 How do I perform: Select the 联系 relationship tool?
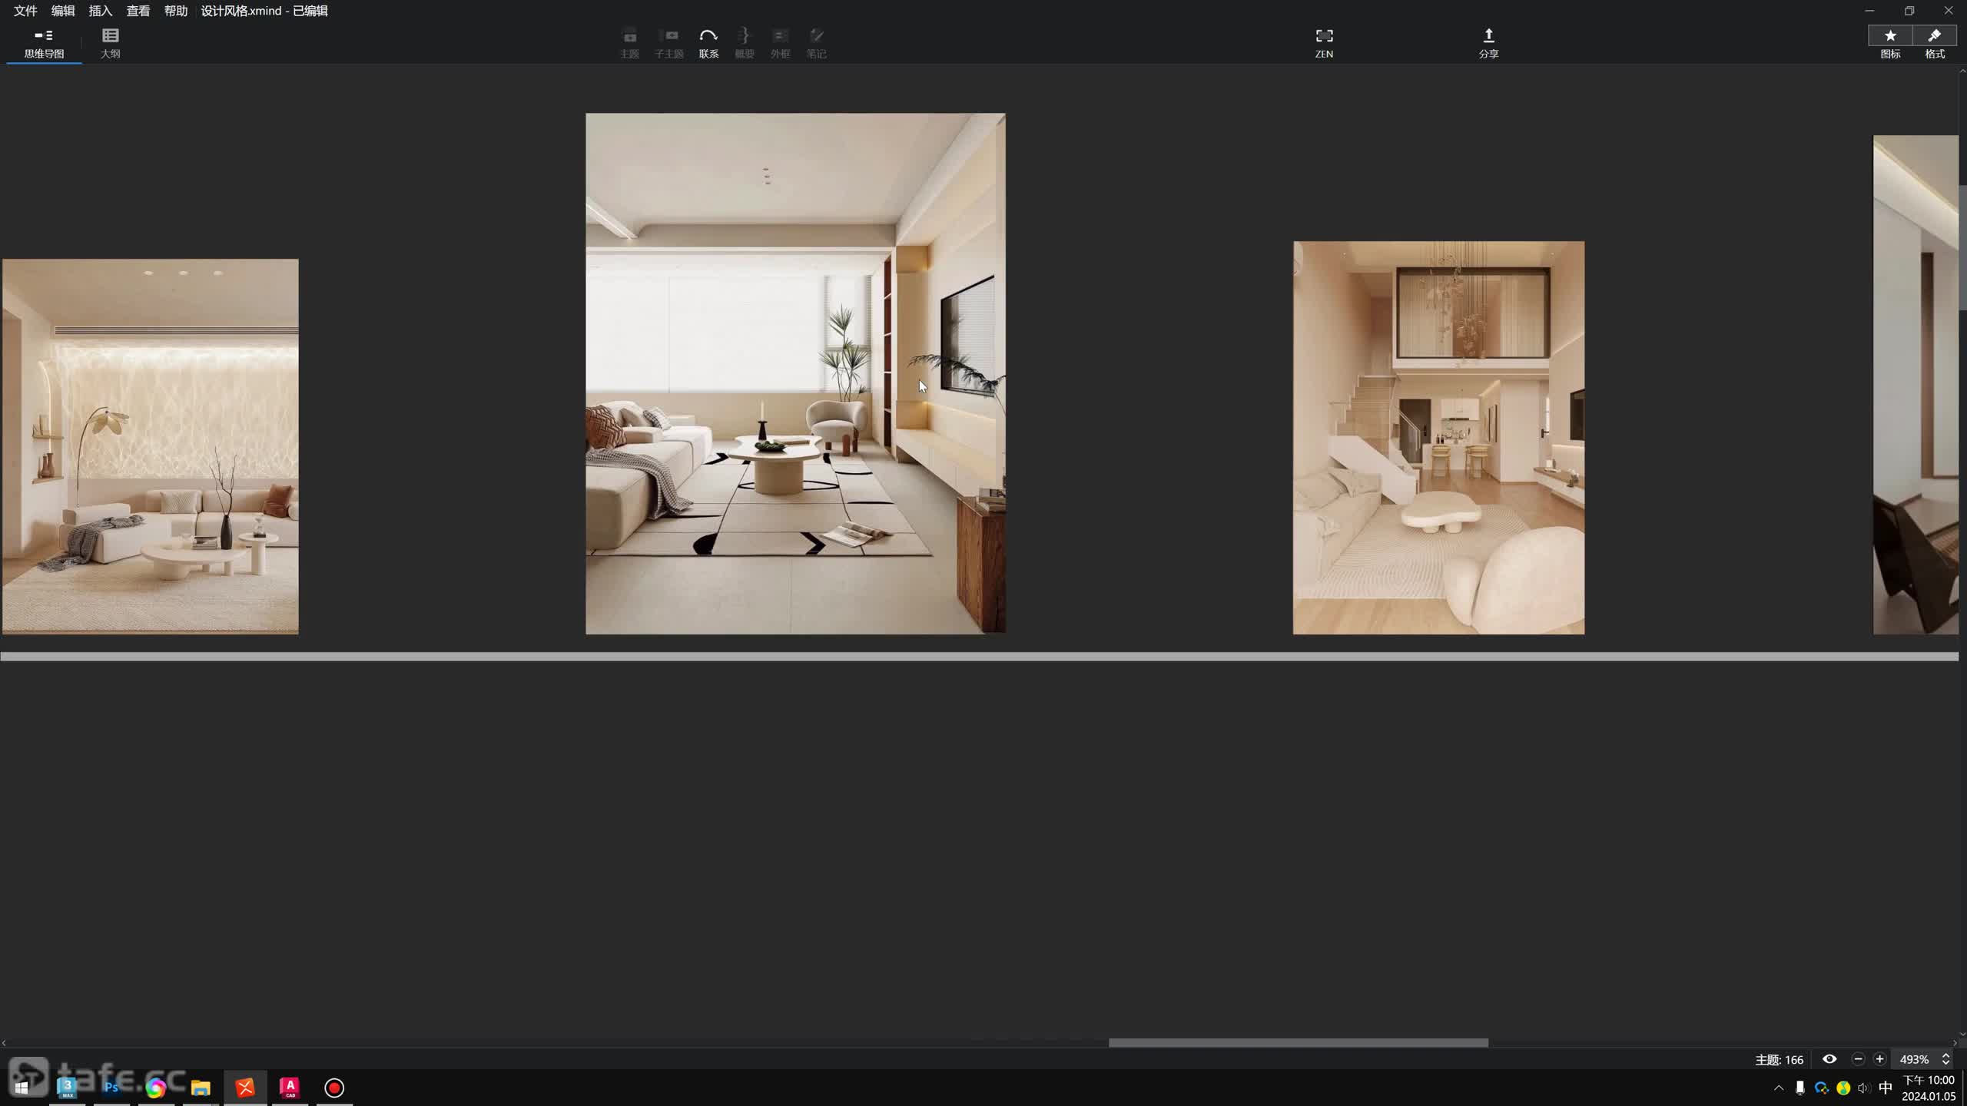pos(708,44)
